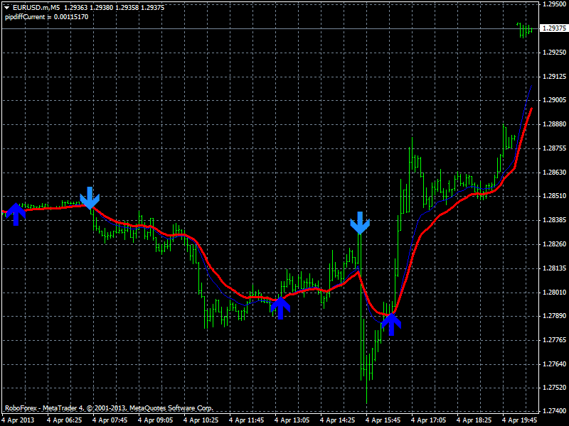569x426 pixels.
Task: Click the 1.28135 price axis label
Action: (555, 268)
